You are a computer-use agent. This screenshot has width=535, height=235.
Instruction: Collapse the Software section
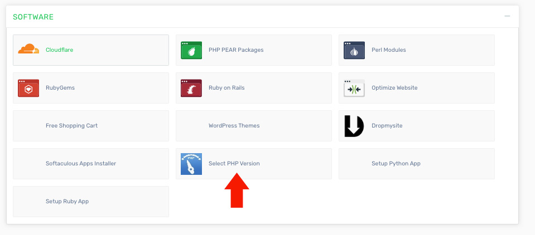[507, 16]
